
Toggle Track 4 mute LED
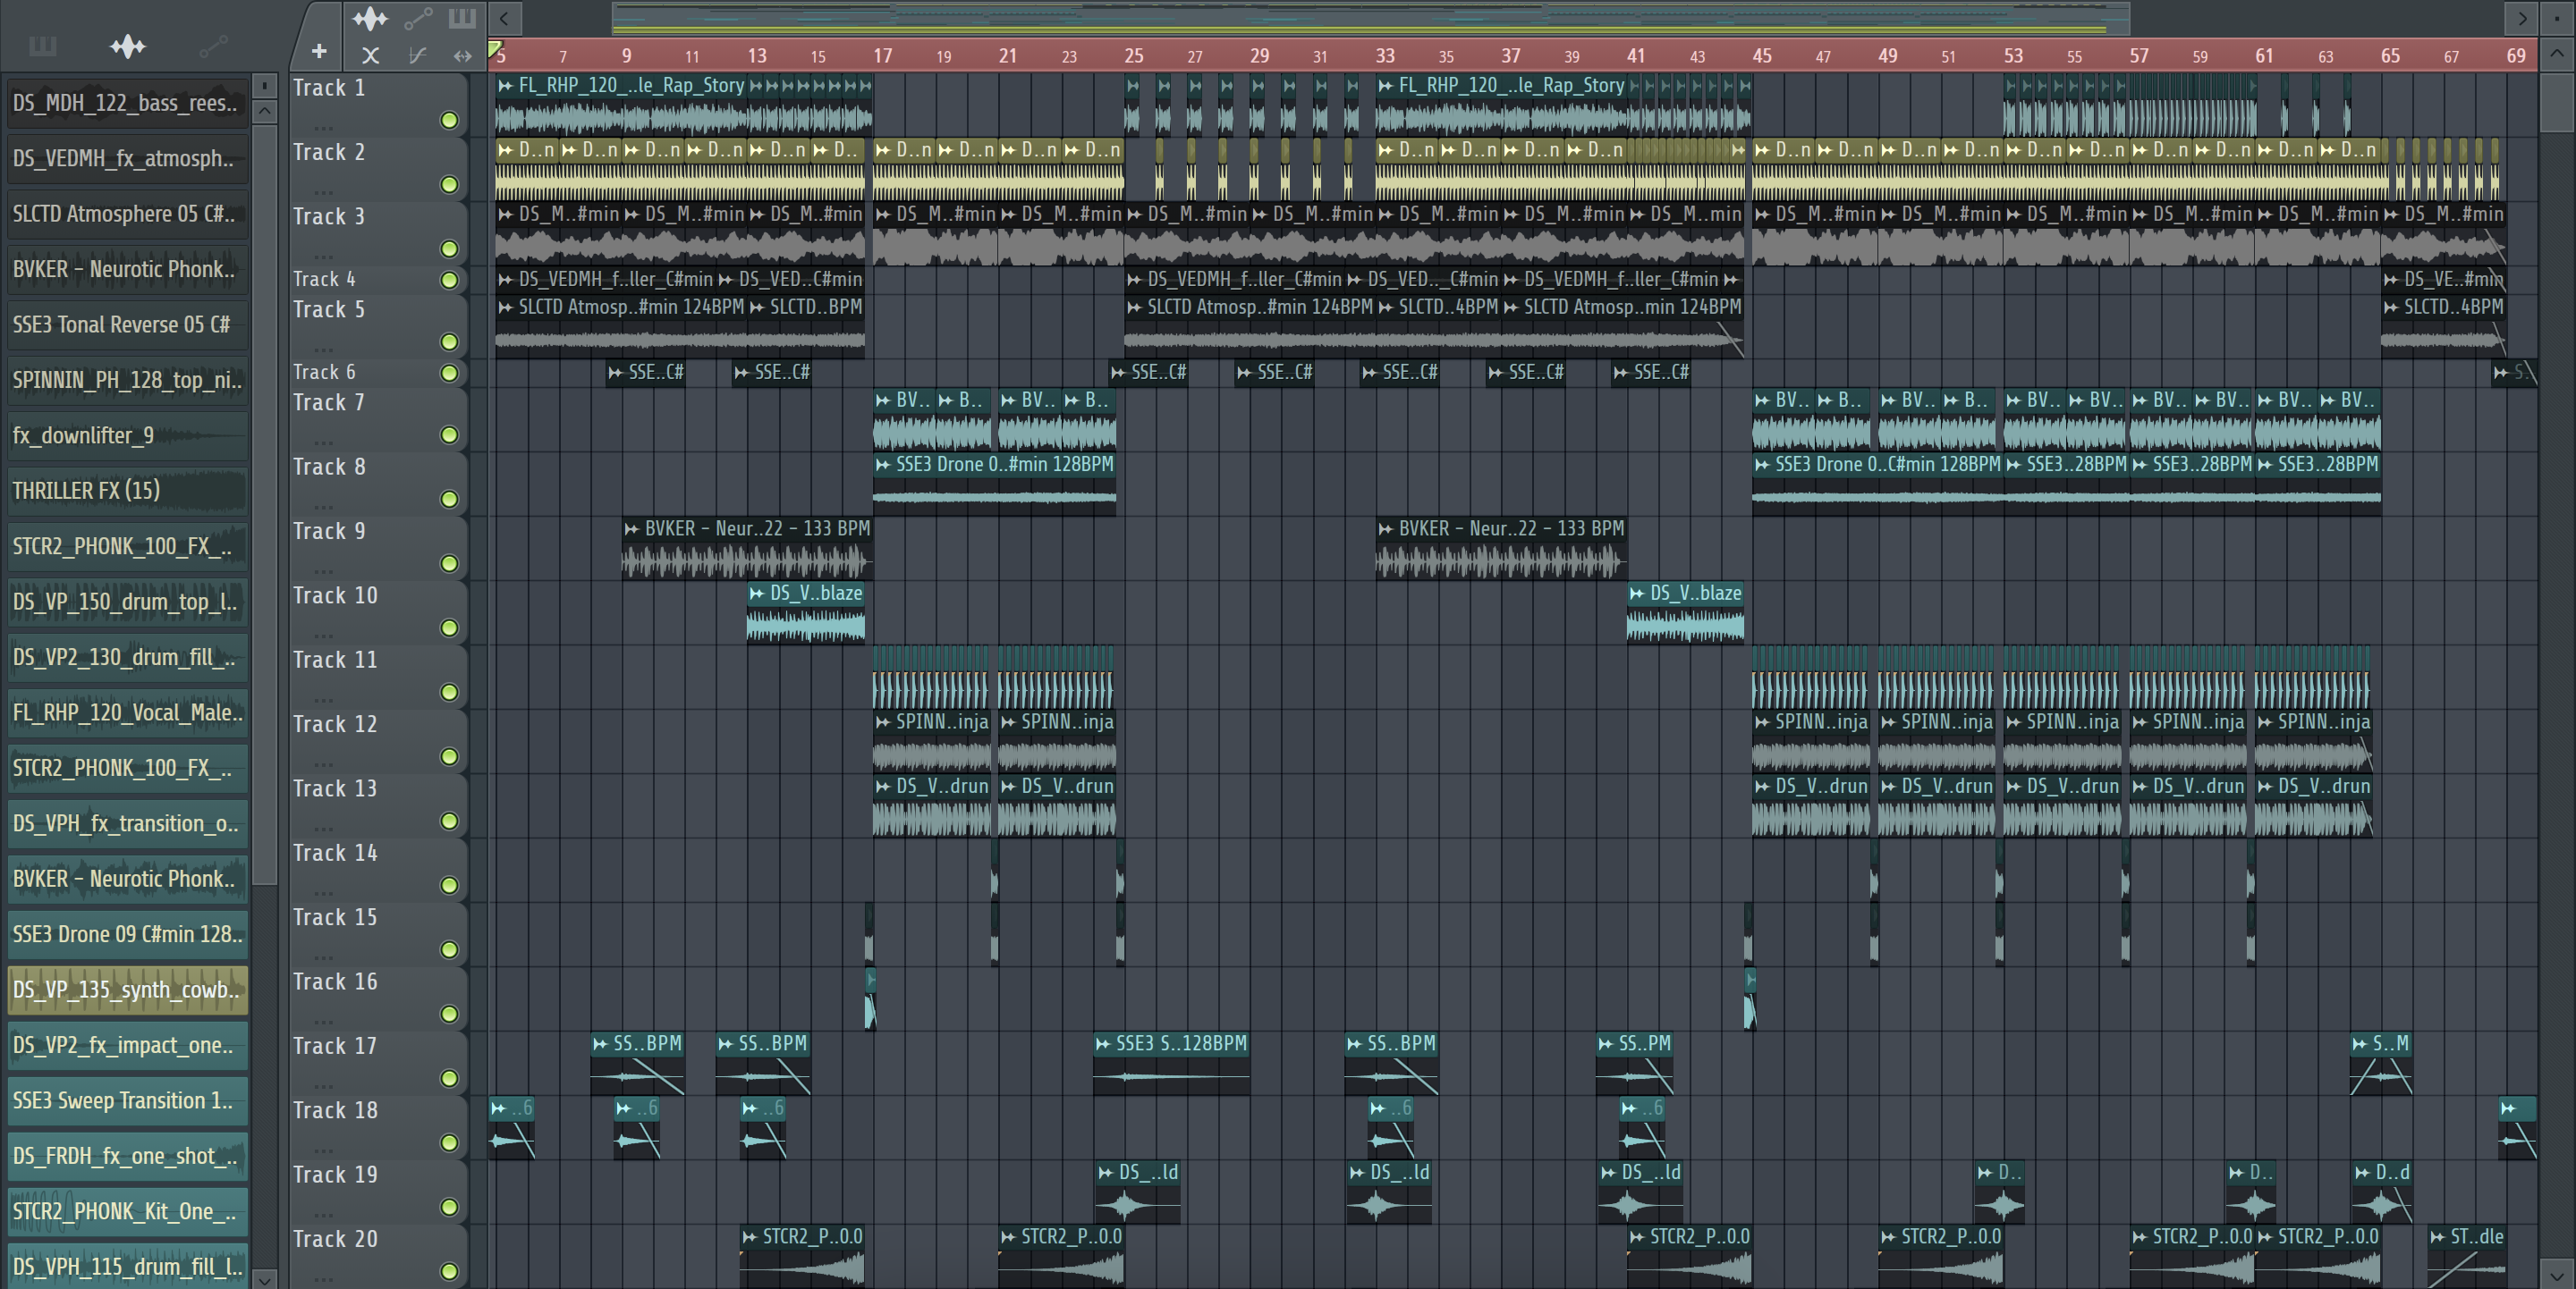[x=449, y=280]
